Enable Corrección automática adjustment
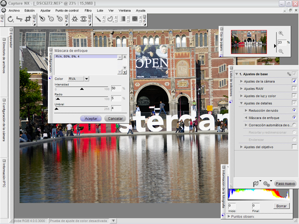This screenshot has height=224, width=299. (294, 125)
